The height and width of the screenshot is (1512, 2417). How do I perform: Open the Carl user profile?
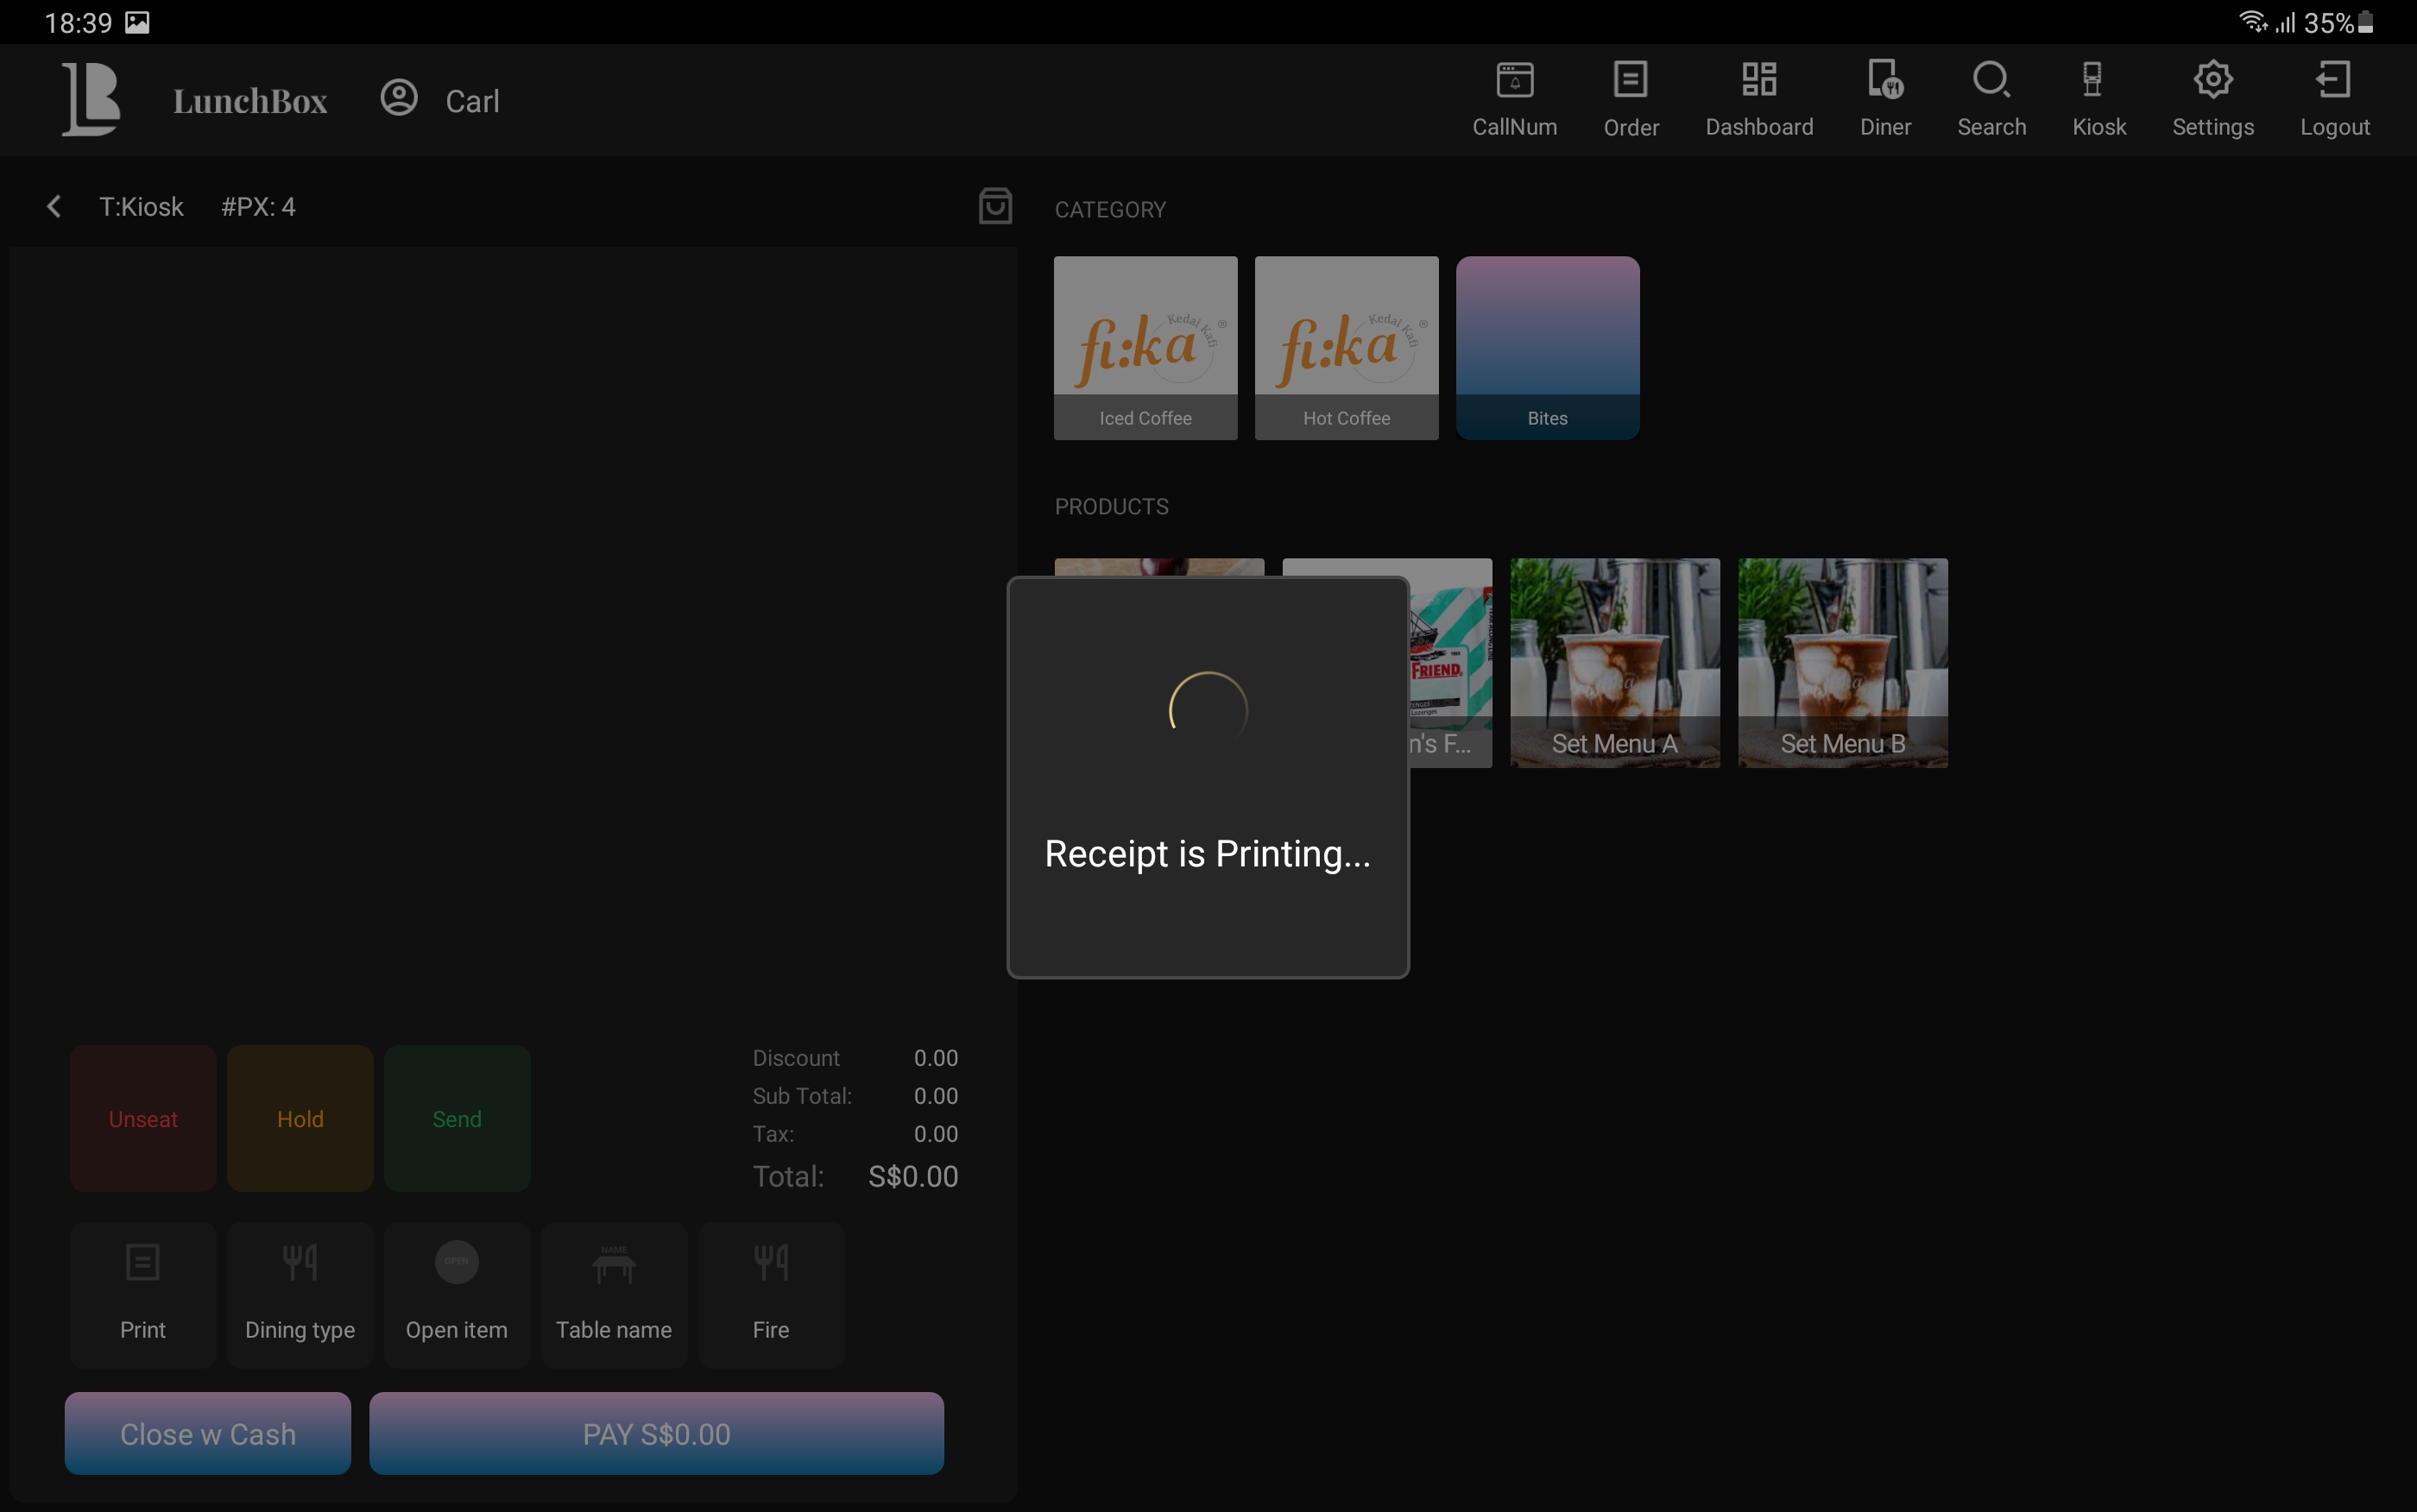[441, 100]
